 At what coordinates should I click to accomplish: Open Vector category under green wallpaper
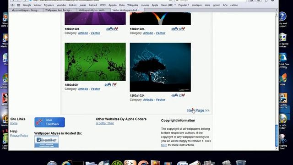point(95,89)
